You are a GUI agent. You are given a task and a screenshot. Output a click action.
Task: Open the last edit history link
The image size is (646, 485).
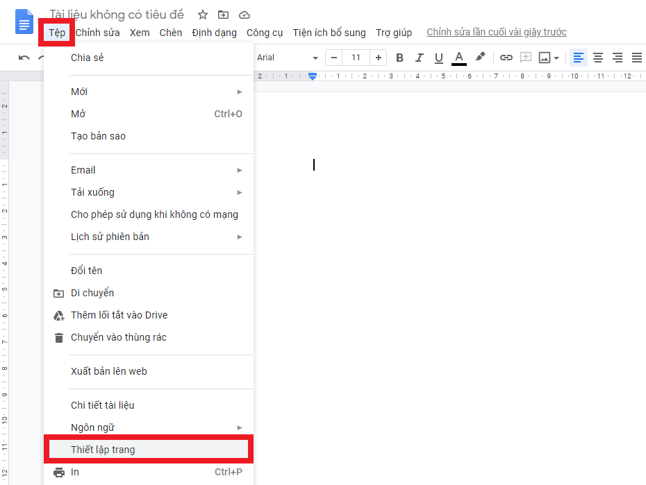pyautogui.click(x=497, y=32)
